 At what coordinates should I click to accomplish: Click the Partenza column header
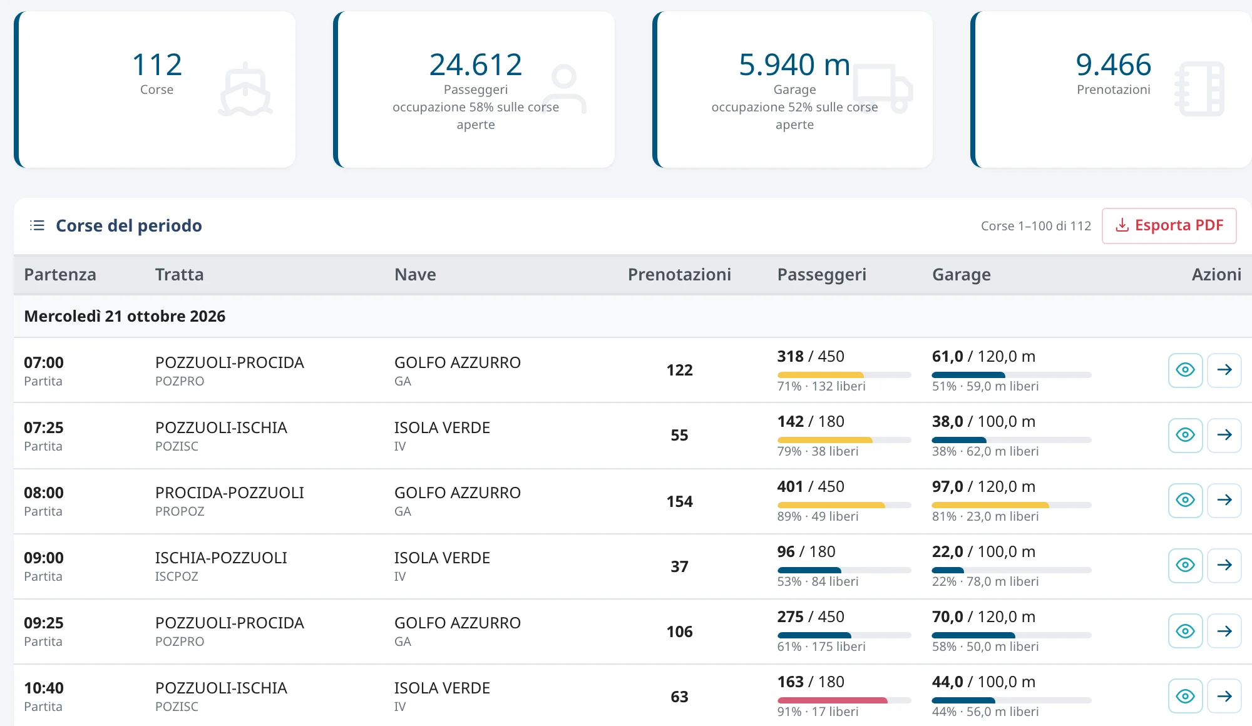60,274
